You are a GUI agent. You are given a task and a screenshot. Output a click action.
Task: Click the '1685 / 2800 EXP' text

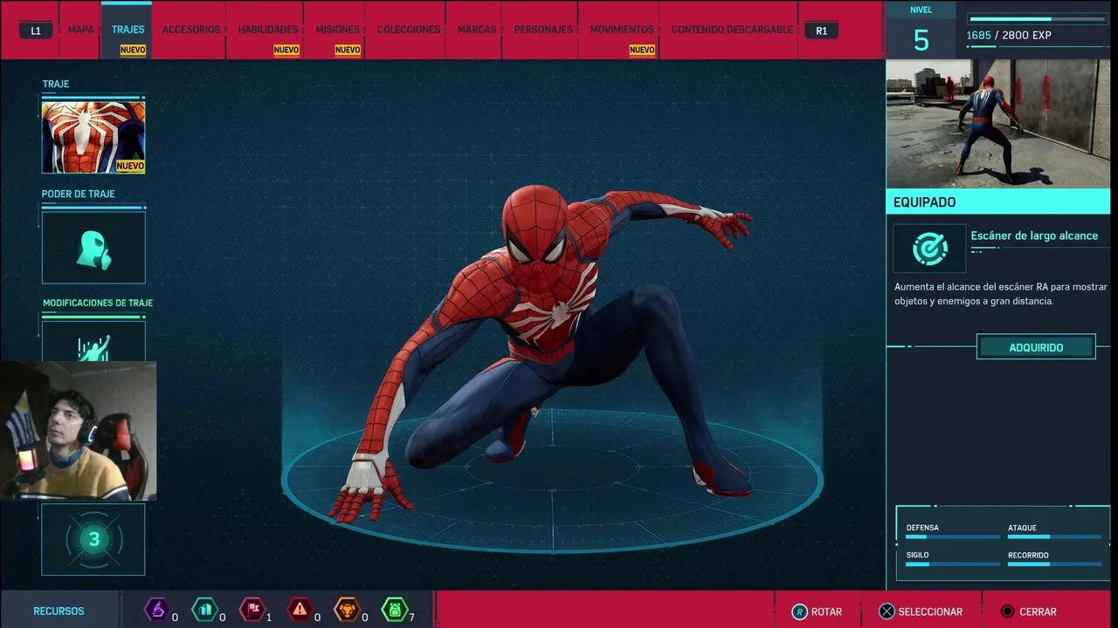coord(1009,36)
